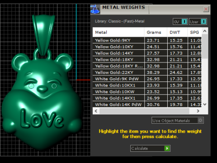Click the vertical scrollbar thumb

[x=205, y=47]
